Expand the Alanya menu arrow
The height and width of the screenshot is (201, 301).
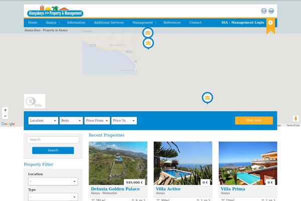60,23
